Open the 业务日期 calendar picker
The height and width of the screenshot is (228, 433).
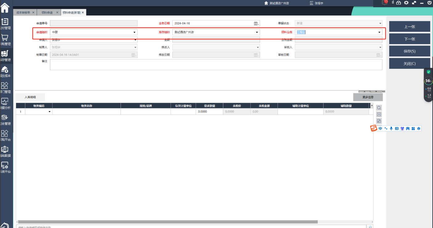(256, 23)
